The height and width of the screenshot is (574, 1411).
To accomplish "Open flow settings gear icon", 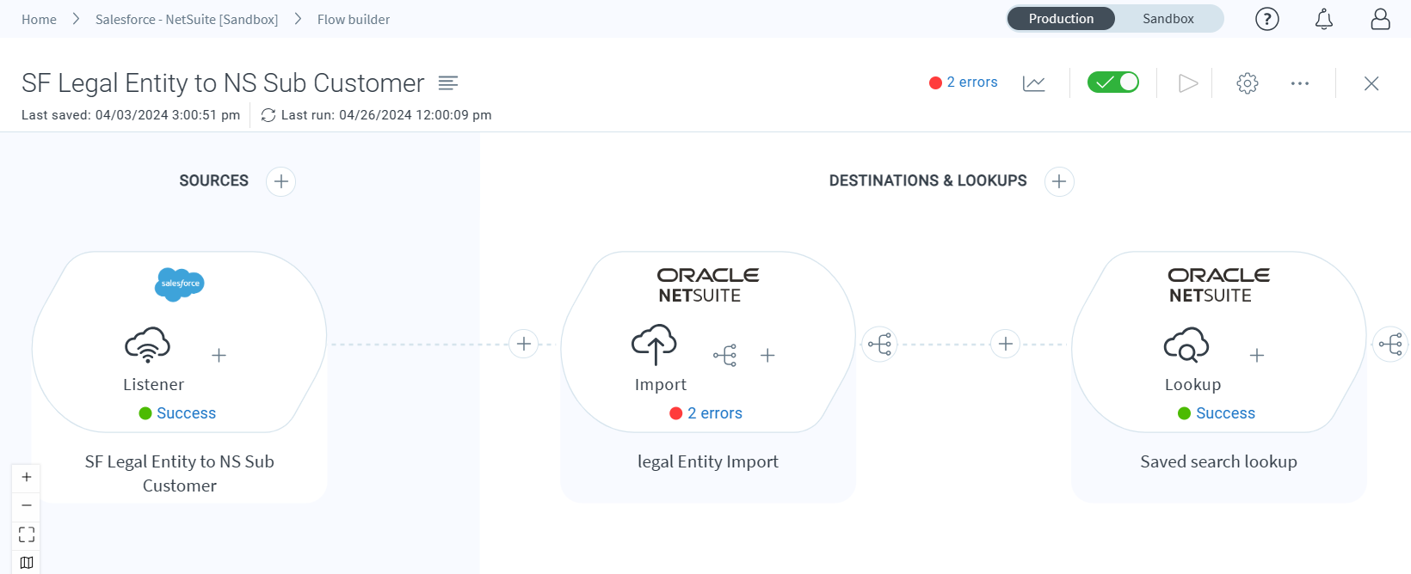I will click(x=1247, y=83).
